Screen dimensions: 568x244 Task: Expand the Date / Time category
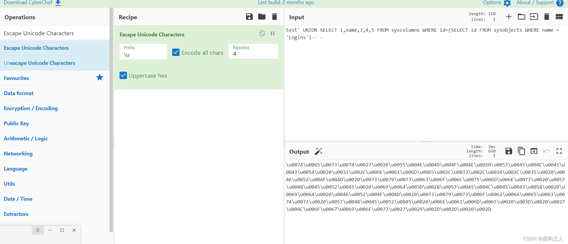coord(55,199)
